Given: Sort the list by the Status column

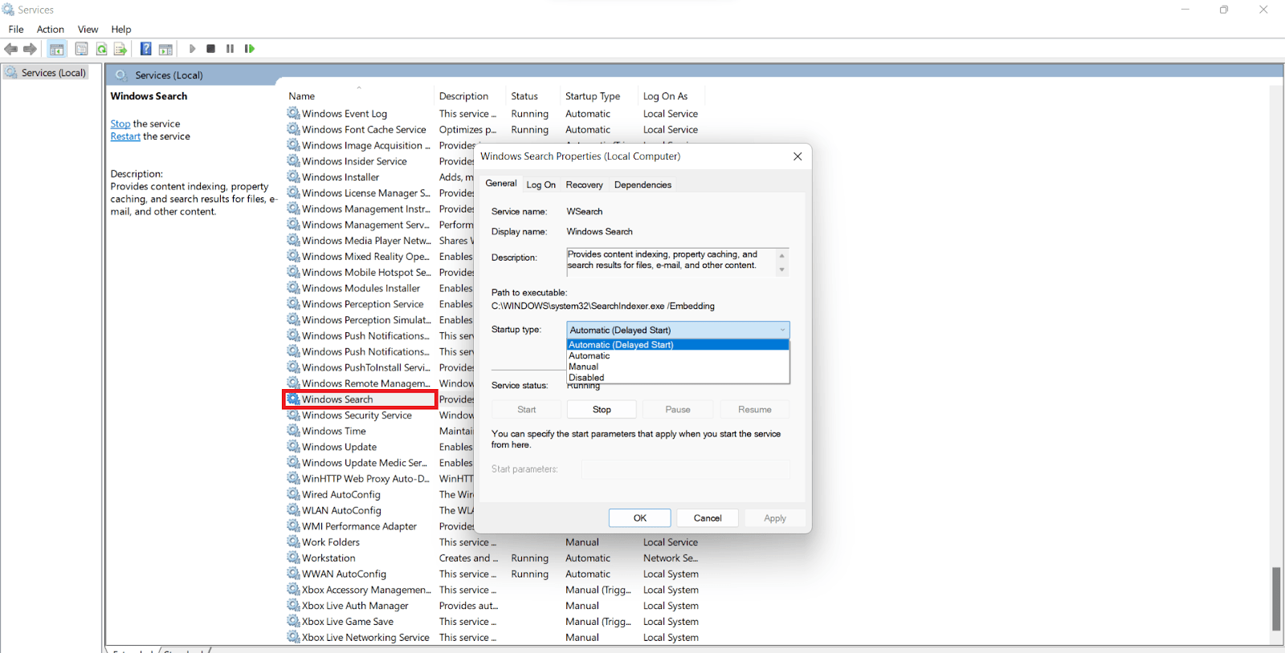Looking at the screenshot, I should click(532, 95).
